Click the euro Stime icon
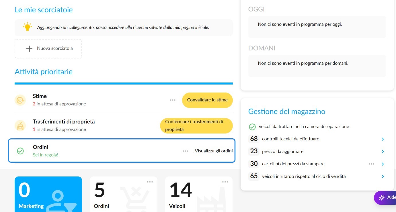This screenshot has height=212, width=396. (20, 100)
